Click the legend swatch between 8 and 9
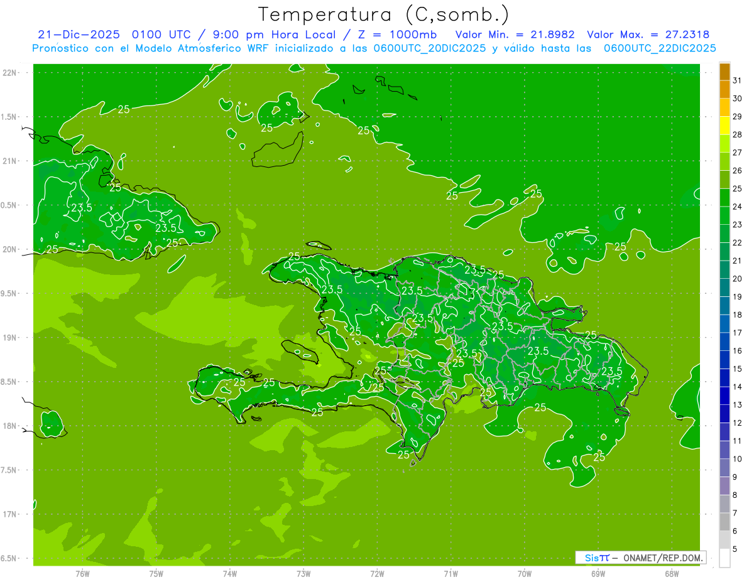754x582 pixels. [724, 486]
